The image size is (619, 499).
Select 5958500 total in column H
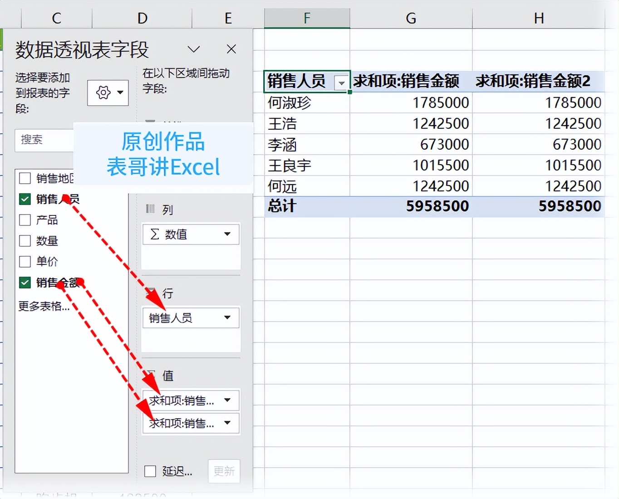pyautogui.click(x=539, y=206)
